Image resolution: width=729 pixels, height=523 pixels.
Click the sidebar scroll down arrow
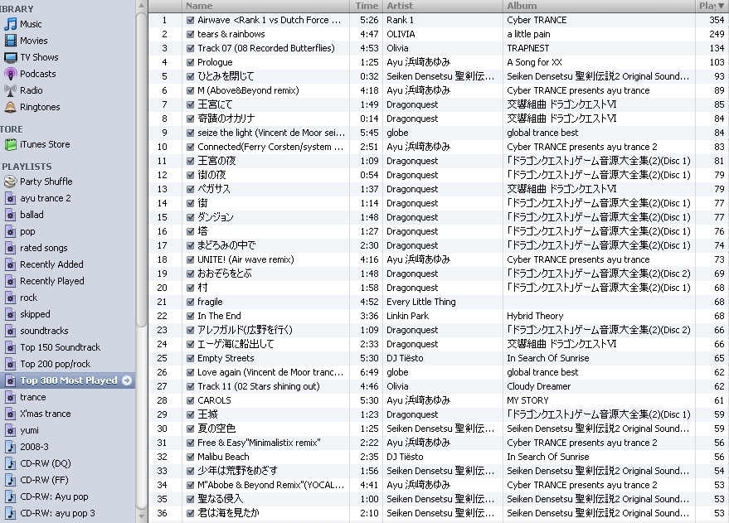pyautogui.click(x=142, y=516)
